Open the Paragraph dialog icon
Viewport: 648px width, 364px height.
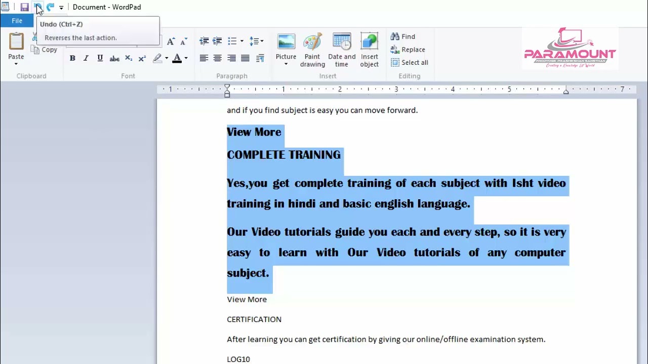(x=260, y=58)
